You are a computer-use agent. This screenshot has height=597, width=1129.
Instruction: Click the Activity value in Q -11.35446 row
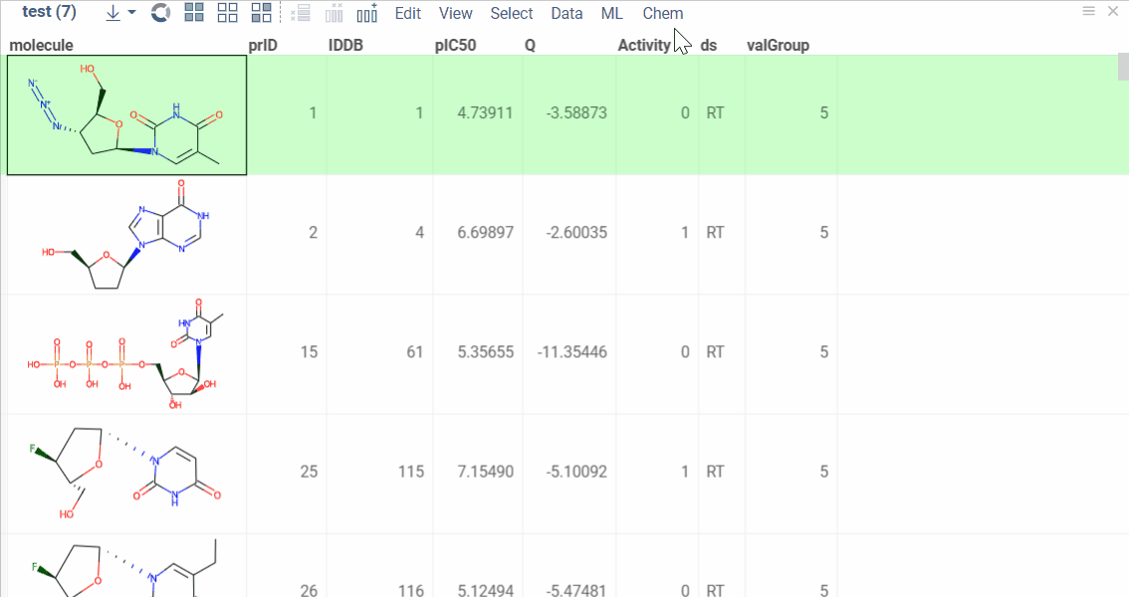[x=685, y=351]
